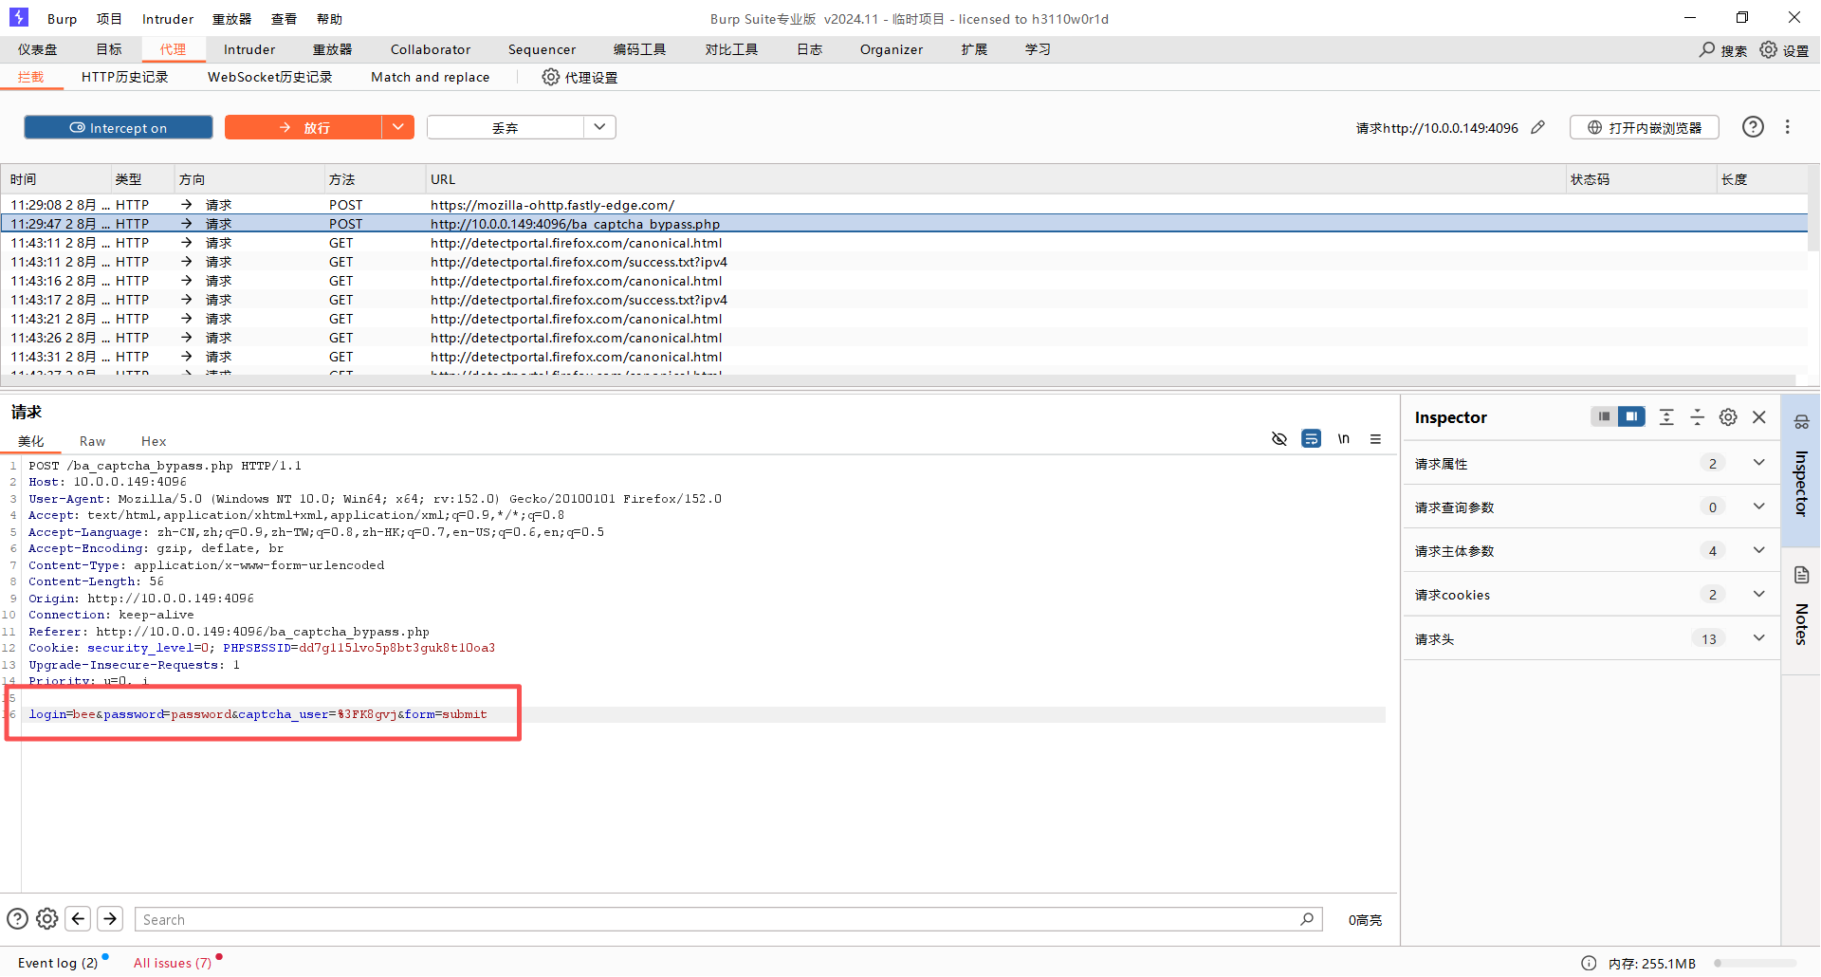Open the 项目 menu
Screen dimensions: 1821x977
[109, 19]
